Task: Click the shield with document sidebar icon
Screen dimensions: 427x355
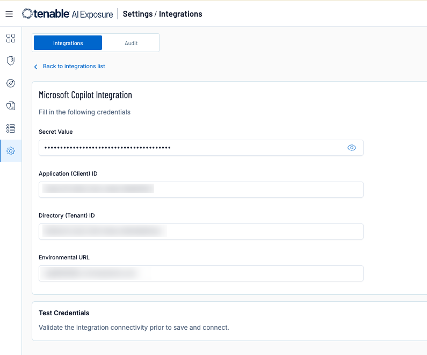Action: (11, 106)
